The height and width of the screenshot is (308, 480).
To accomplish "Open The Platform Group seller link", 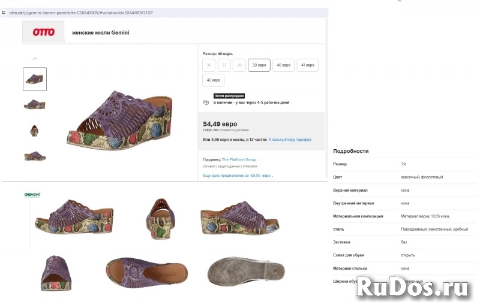I will tap(239, 159).
